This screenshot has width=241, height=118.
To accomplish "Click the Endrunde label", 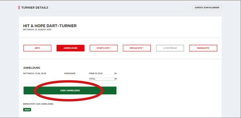I will point(70,73).
